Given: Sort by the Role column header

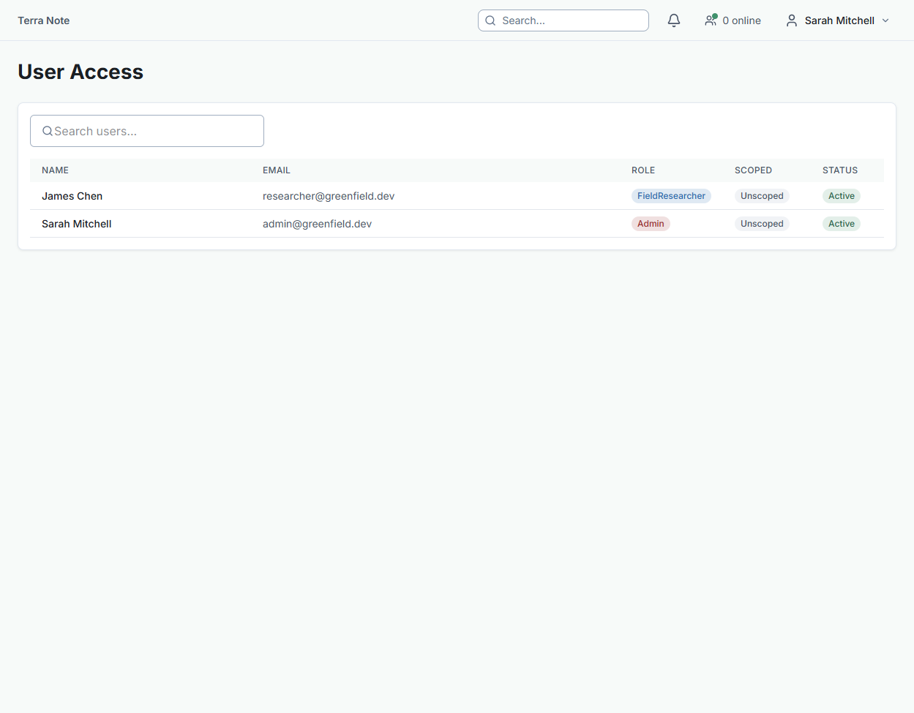Looking at the screenshot, I should (x=643, y=170).
